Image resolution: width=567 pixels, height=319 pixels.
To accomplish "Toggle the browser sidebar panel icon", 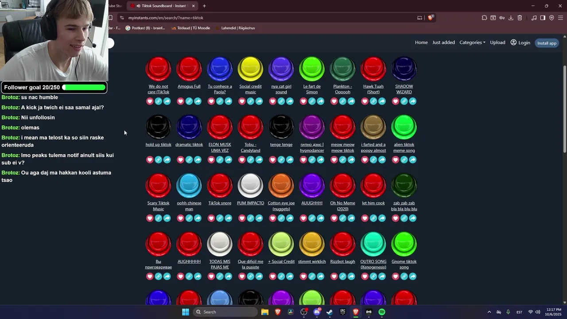I will coord(543,18).
